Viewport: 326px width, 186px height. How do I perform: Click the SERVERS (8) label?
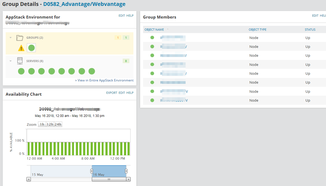[35, 61]
